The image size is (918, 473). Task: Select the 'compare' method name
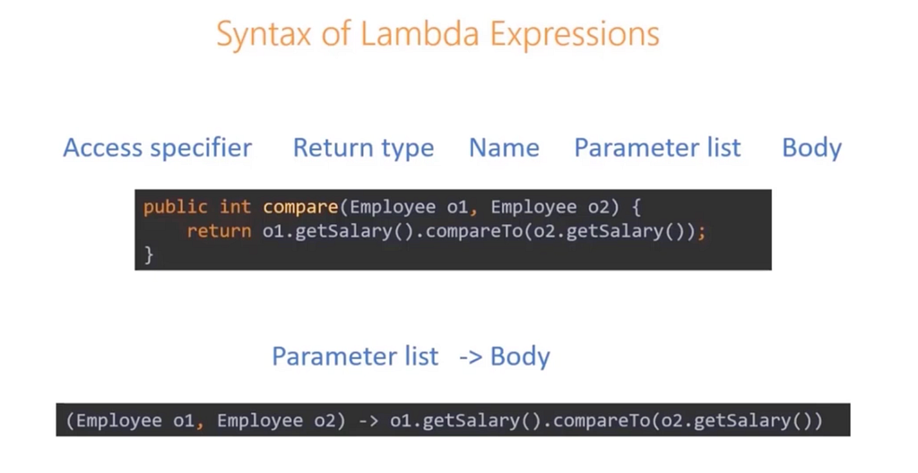(300, 207)
